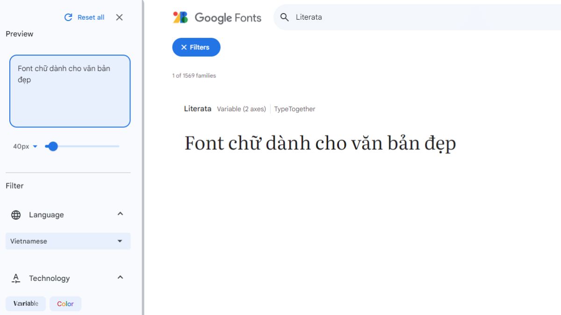Image resolution: width=561 pixels, height=315 pixels.
Task: Toggle the Color technology filter chip
Action: pos(65,304)
